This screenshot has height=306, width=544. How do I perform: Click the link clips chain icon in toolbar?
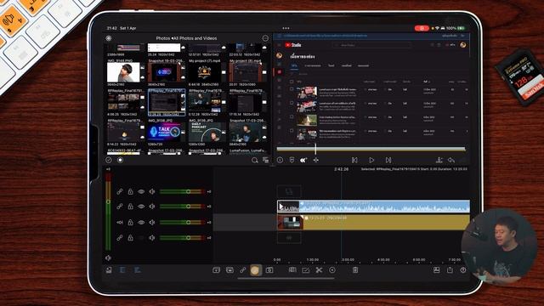[x=242, y=270]
